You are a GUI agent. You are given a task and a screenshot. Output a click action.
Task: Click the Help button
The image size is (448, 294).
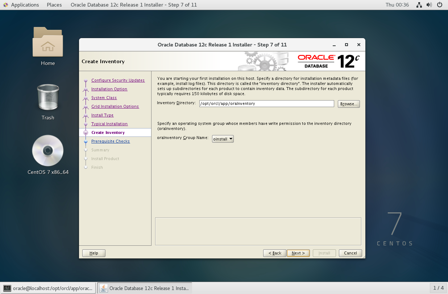(x=94, y=253)
